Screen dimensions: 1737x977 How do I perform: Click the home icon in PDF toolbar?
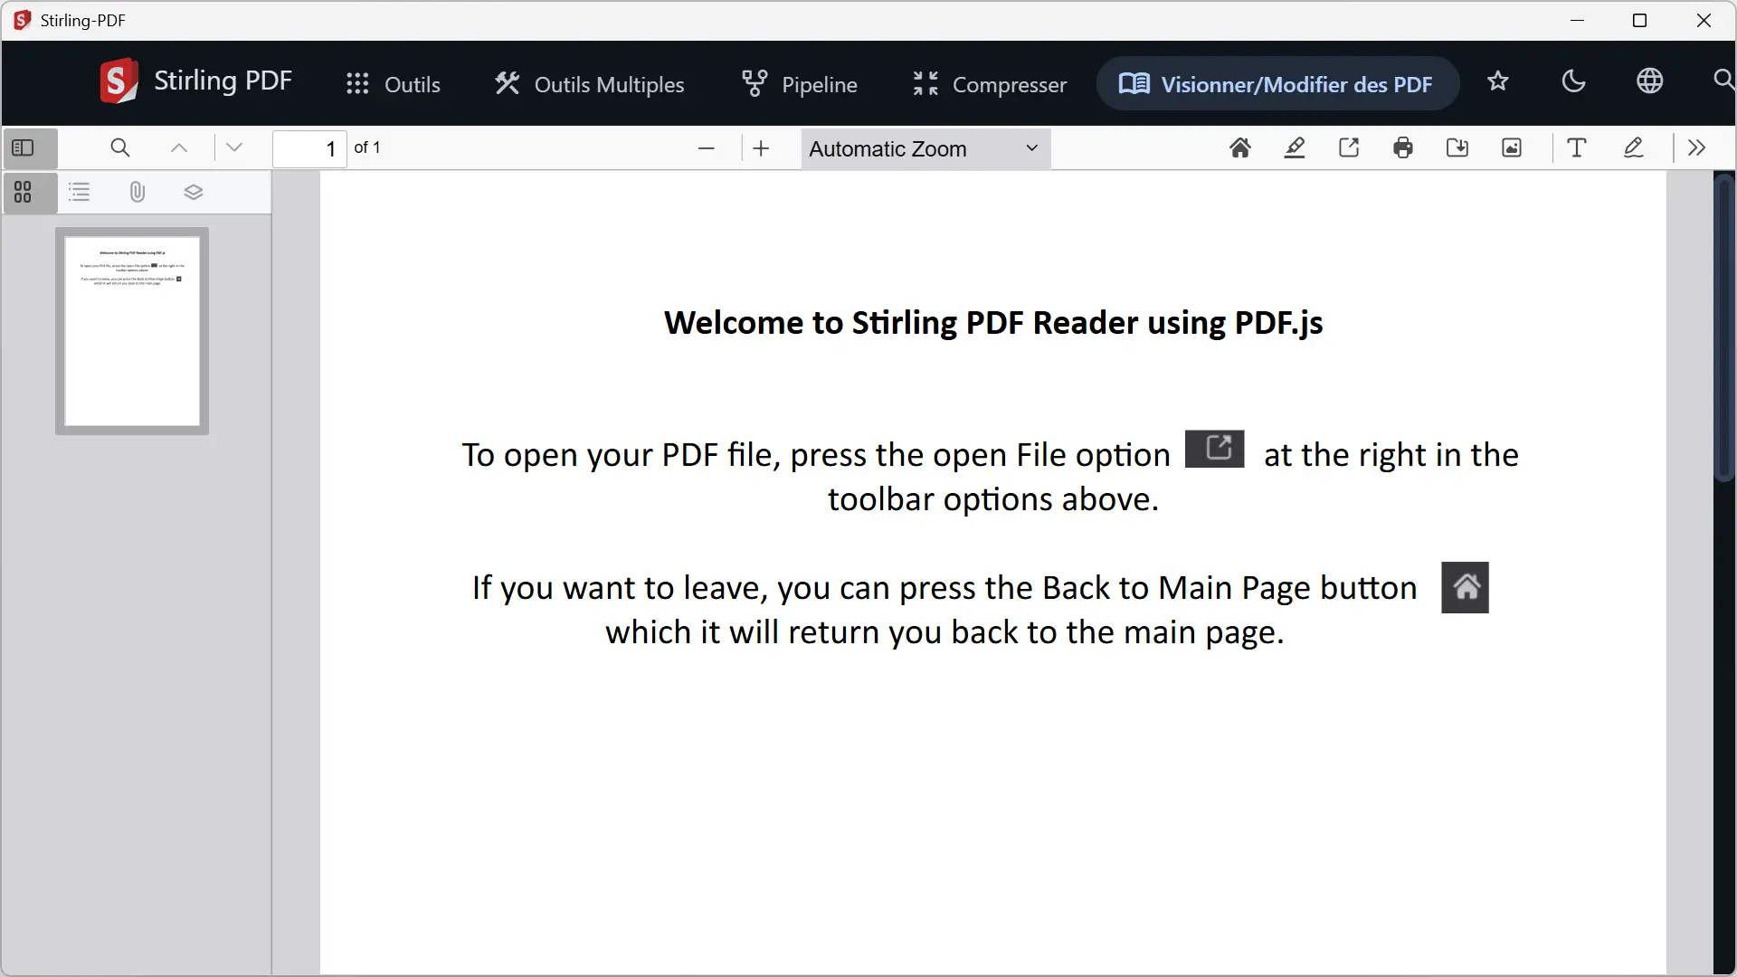(1240, 148)
